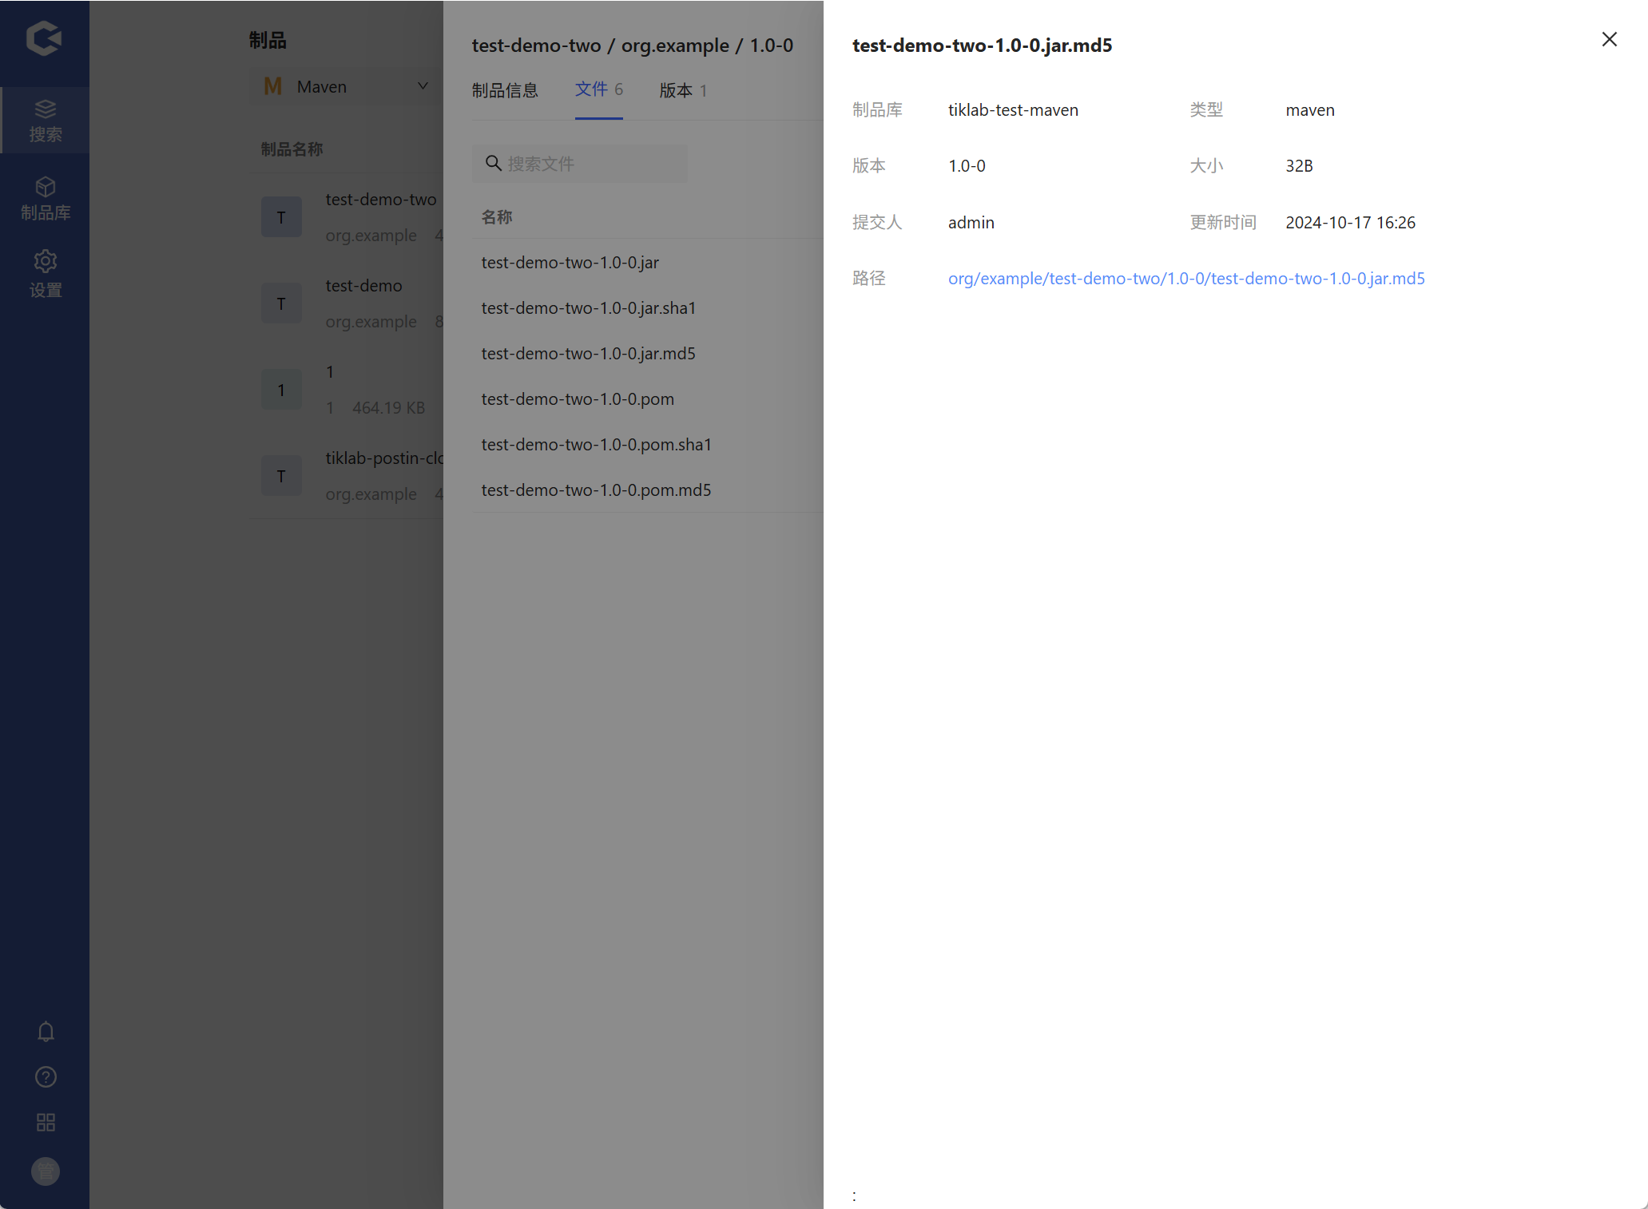Click the notification bell icon

tap(46, 1032)
